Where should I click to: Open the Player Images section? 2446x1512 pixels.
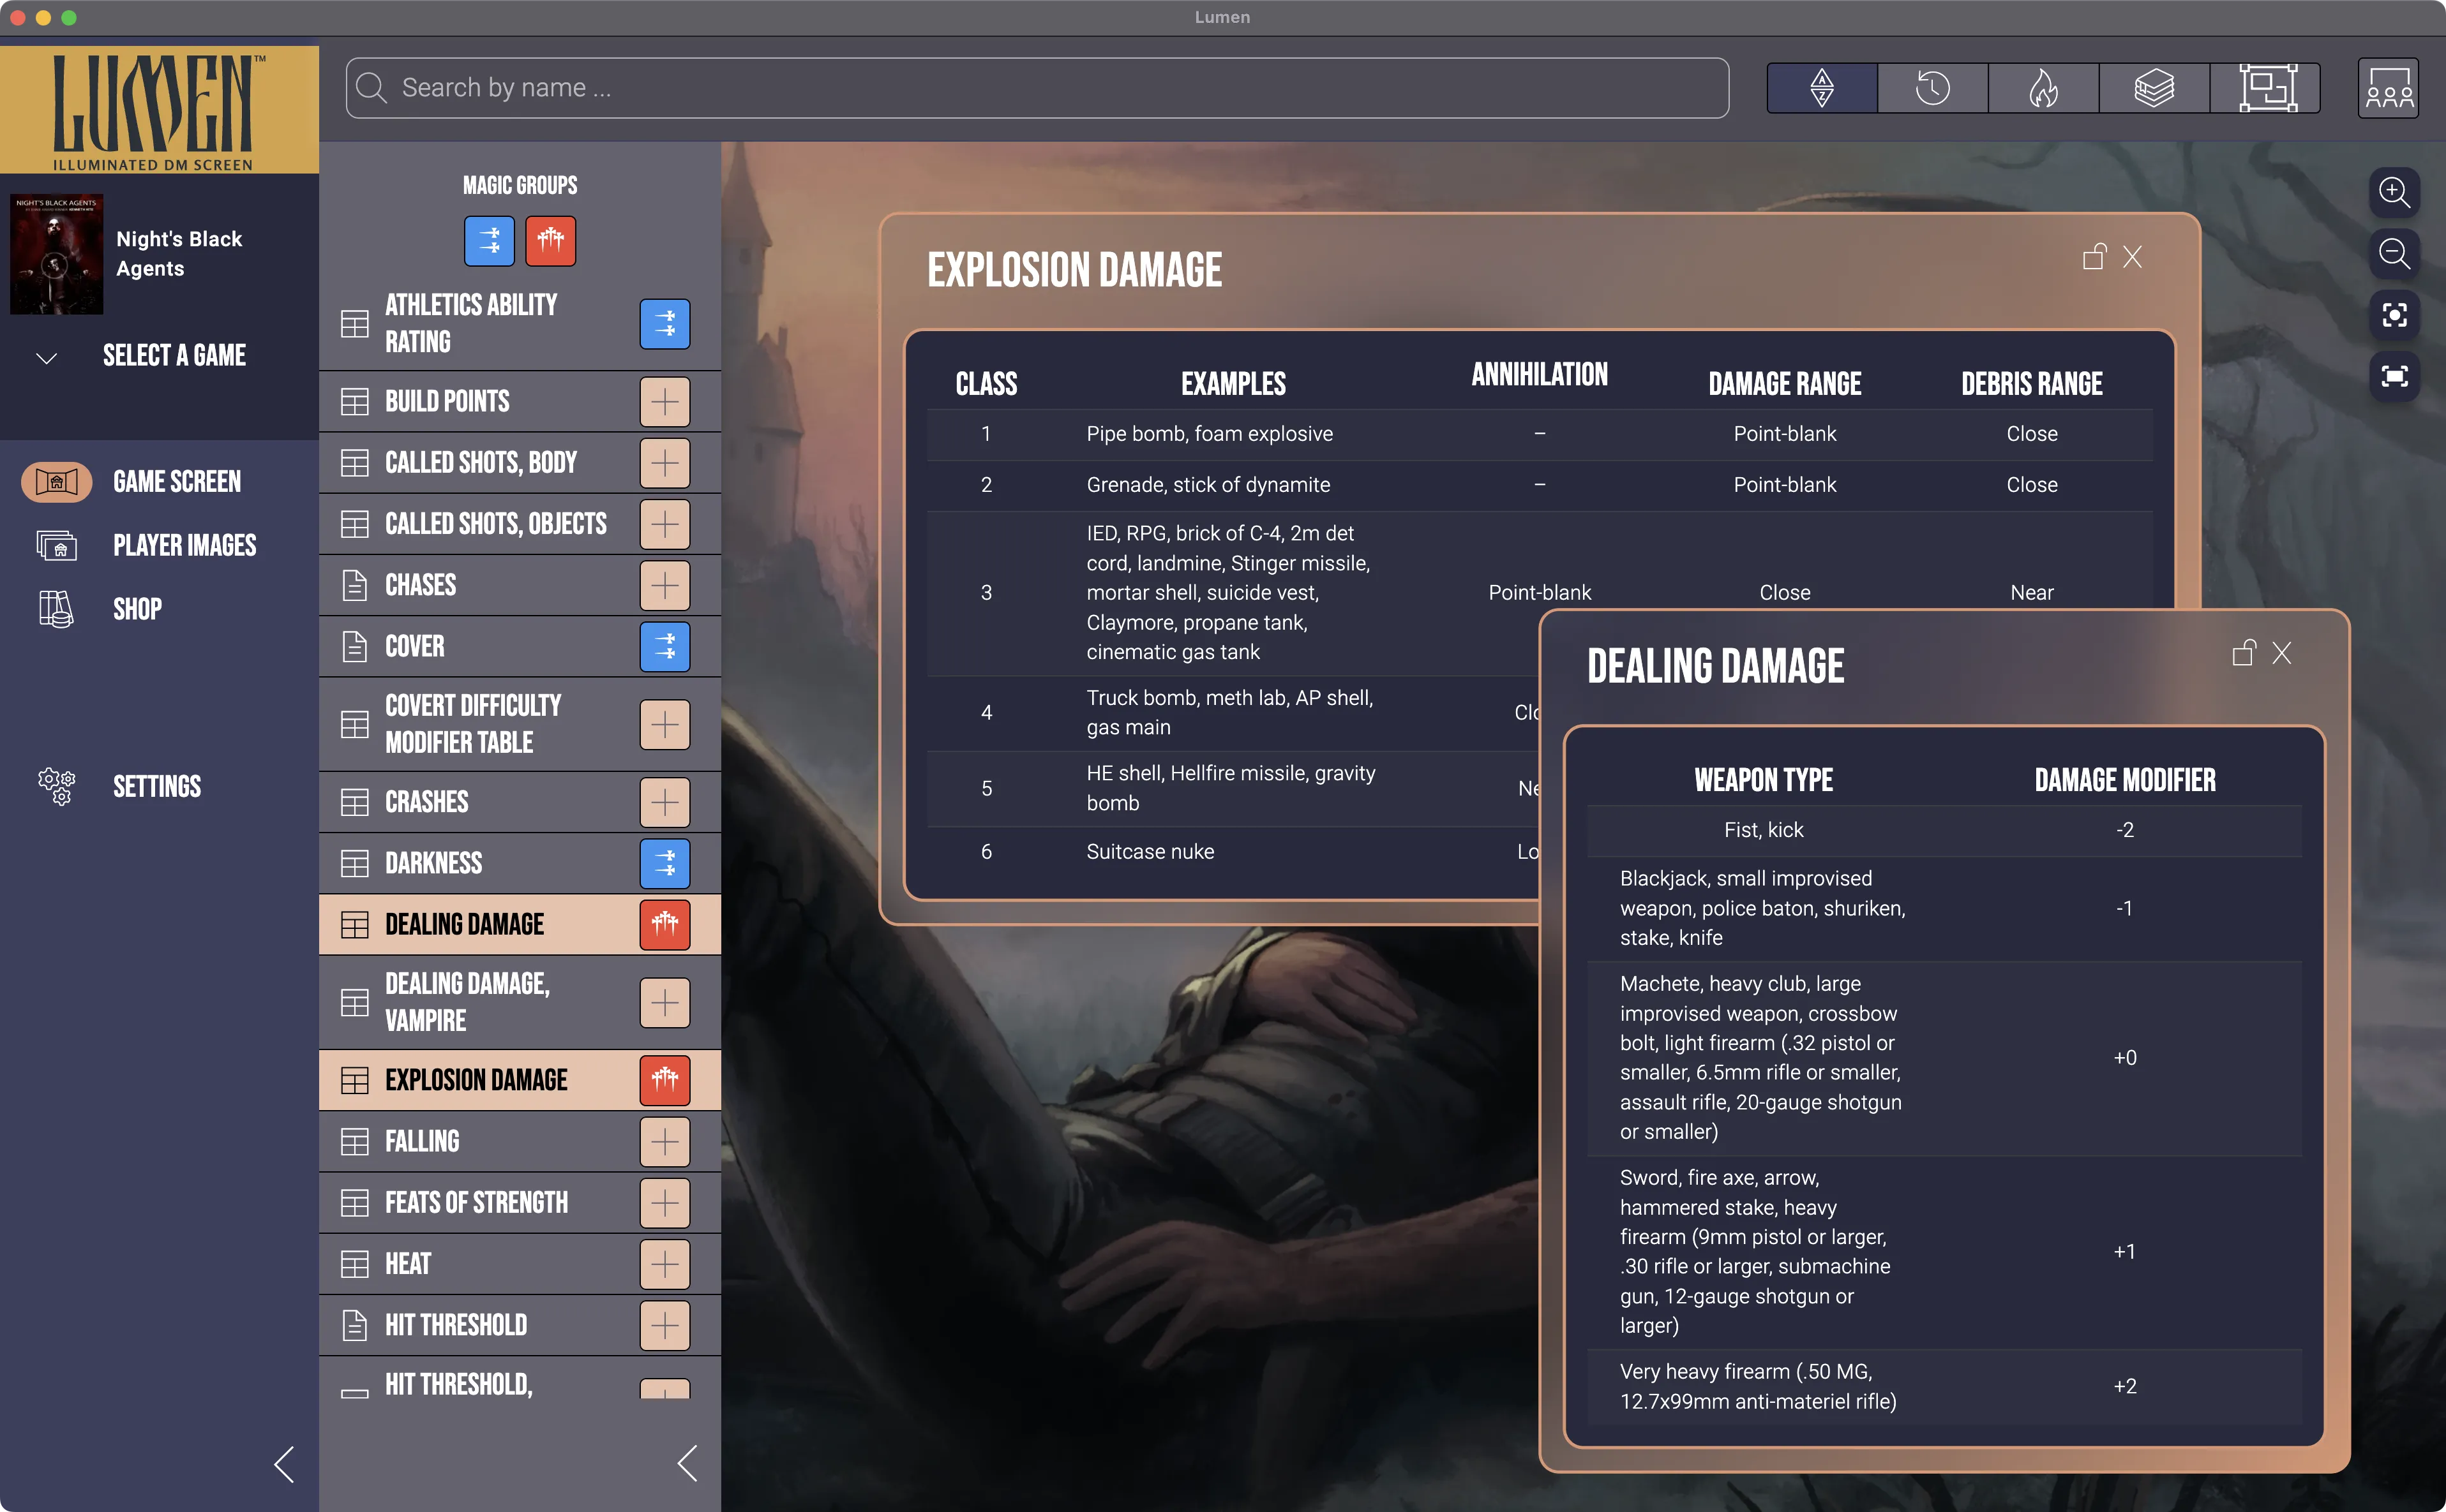click(x=184, y=545)
